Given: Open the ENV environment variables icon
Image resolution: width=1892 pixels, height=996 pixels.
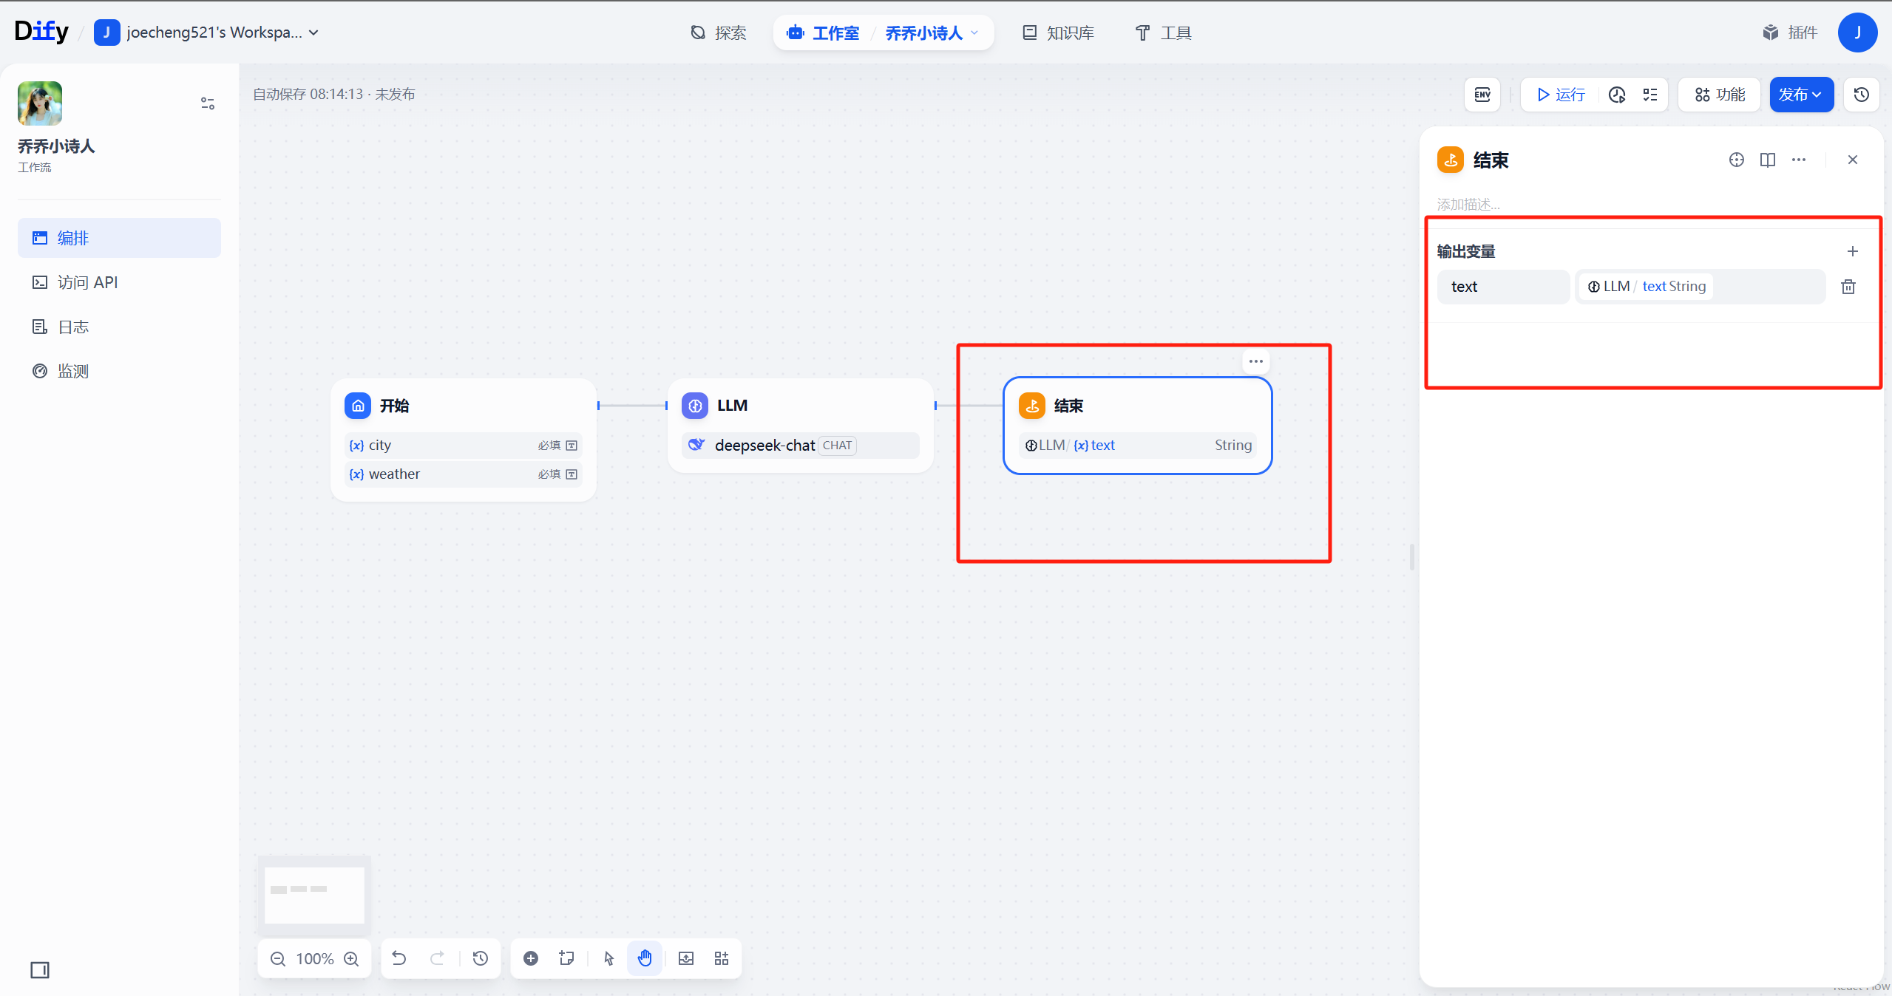Looking at the screenshot, I should pyautogui.click(x=1482, y=95).
